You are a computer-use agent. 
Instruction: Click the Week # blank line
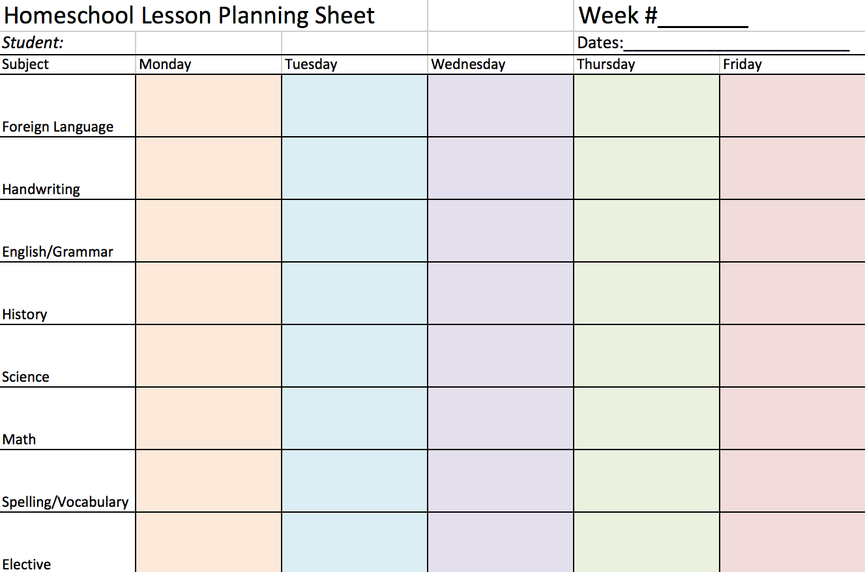click(703, 16)
